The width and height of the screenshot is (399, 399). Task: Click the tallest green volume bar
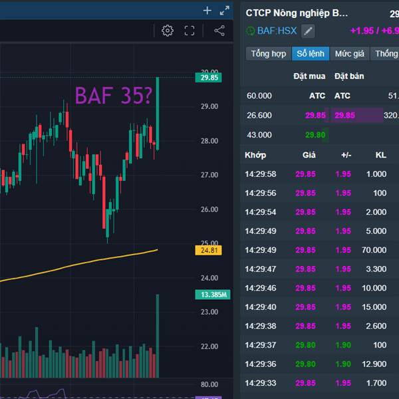click(158, 336)
